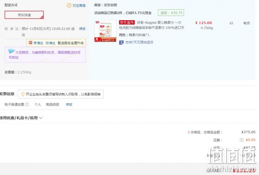Click the 京准达 link in delivery notice

click(x=38, y=43)
